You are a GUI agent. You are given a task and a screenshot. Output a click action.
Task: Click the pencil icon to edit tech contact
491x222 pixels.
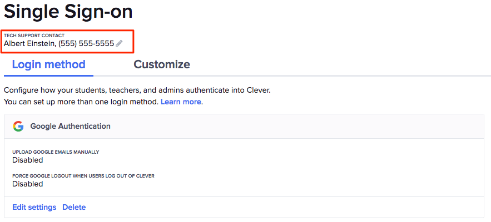(x=119, y=43)
